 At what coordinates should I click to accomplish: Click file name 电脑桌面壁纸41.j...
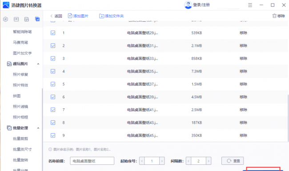coord(142,110)
